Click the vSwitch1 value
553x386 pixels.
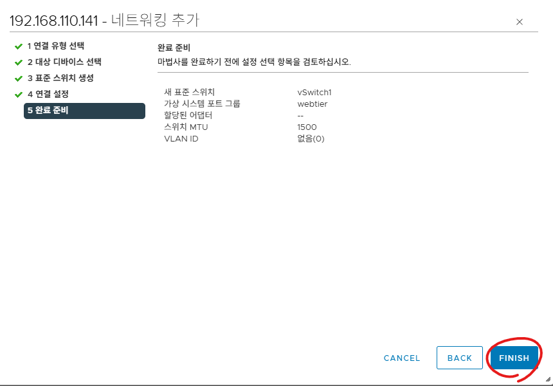click(x=314, y=93)
